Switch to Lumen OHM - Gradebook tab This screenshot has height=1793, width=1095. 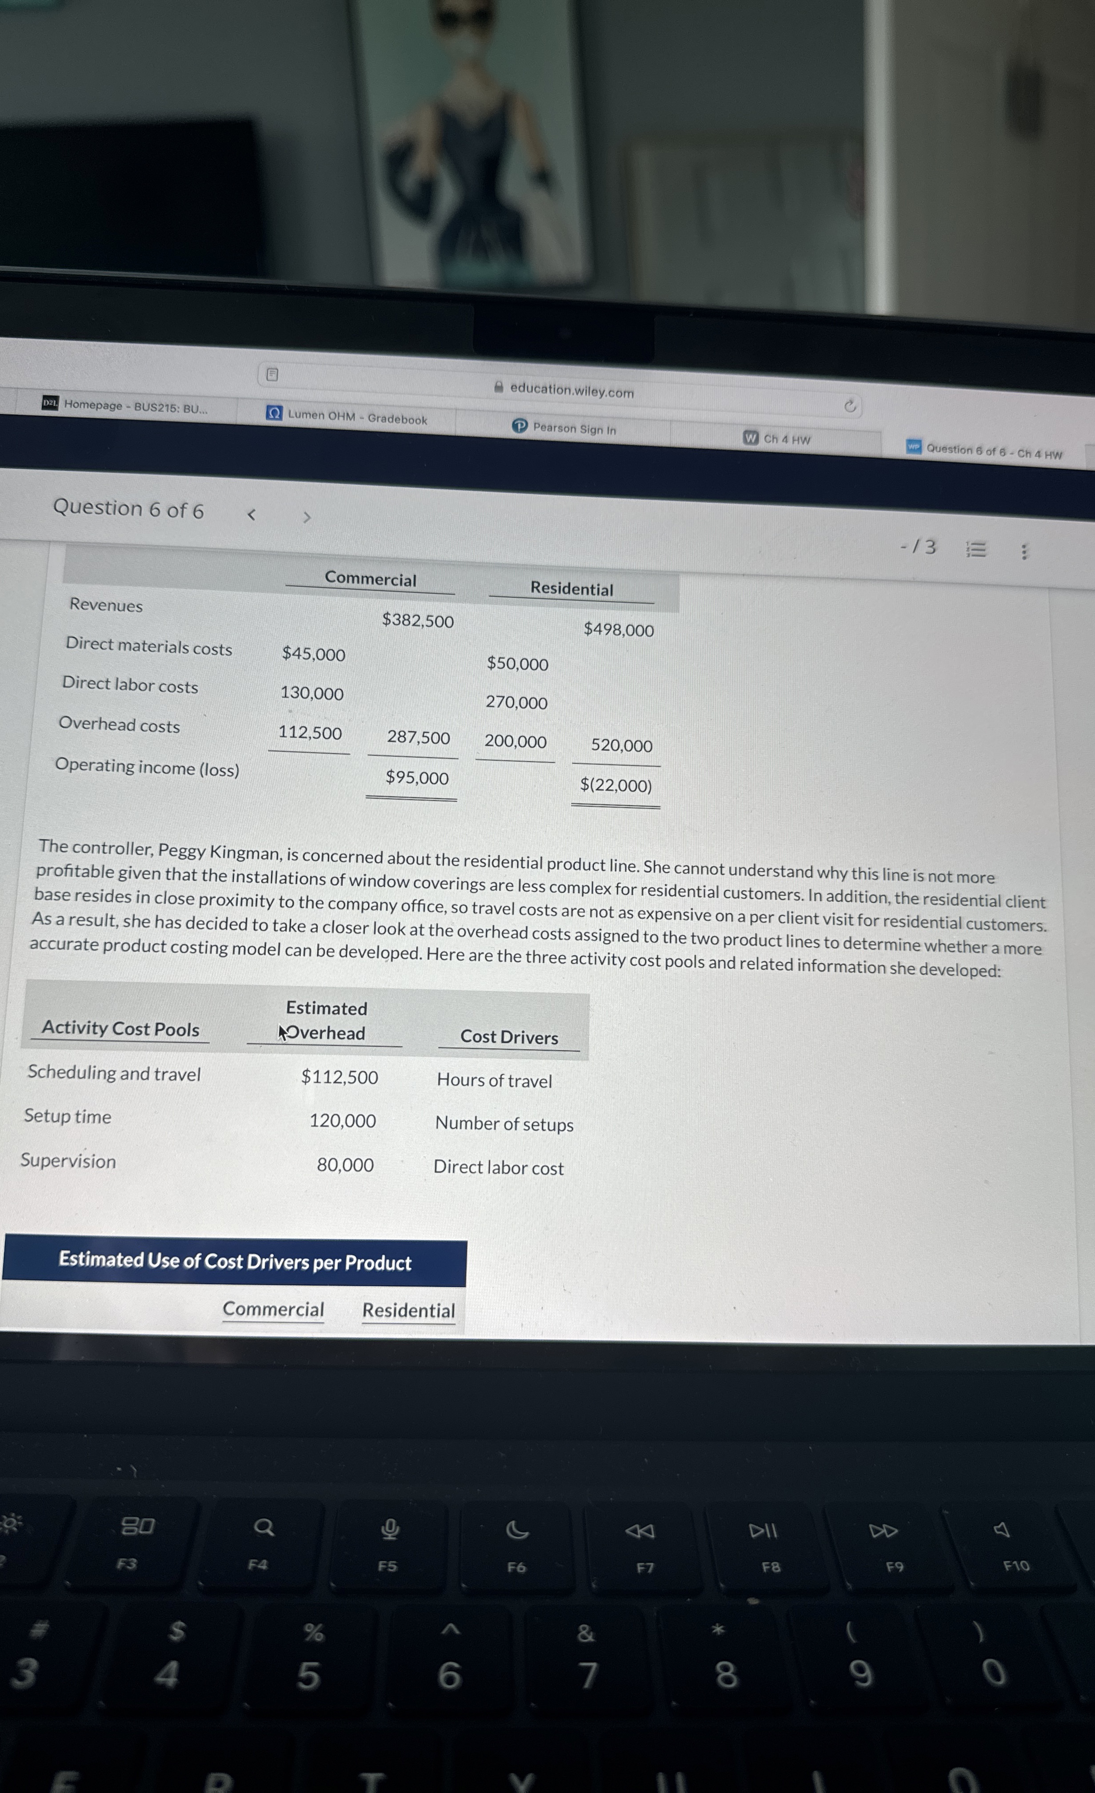(357, 418)
